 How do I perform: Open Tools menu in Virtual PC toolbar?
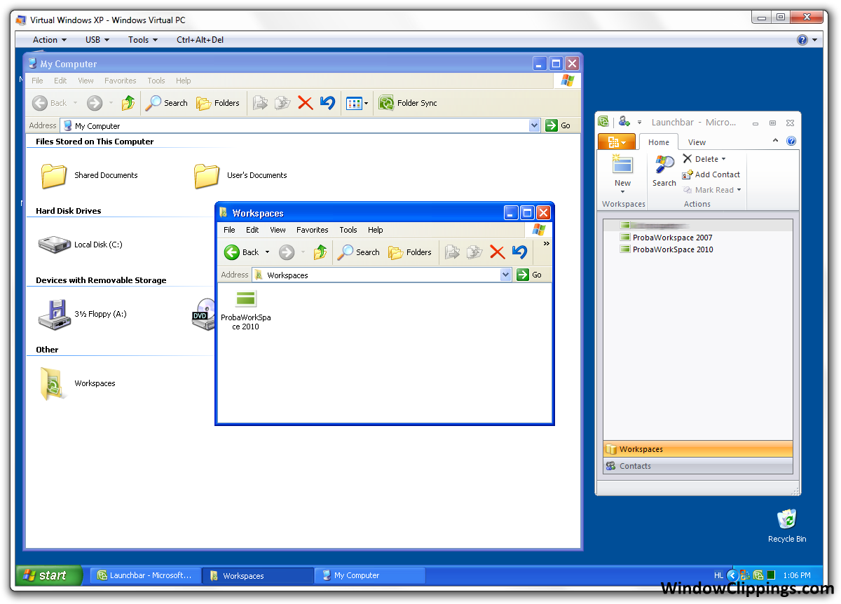coord(143,40)
